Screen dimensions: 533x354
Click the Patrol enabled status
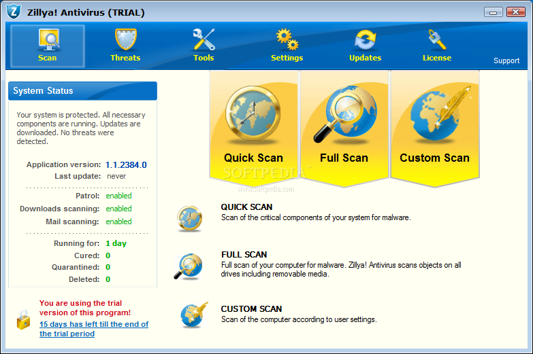[x=118, y=196]
